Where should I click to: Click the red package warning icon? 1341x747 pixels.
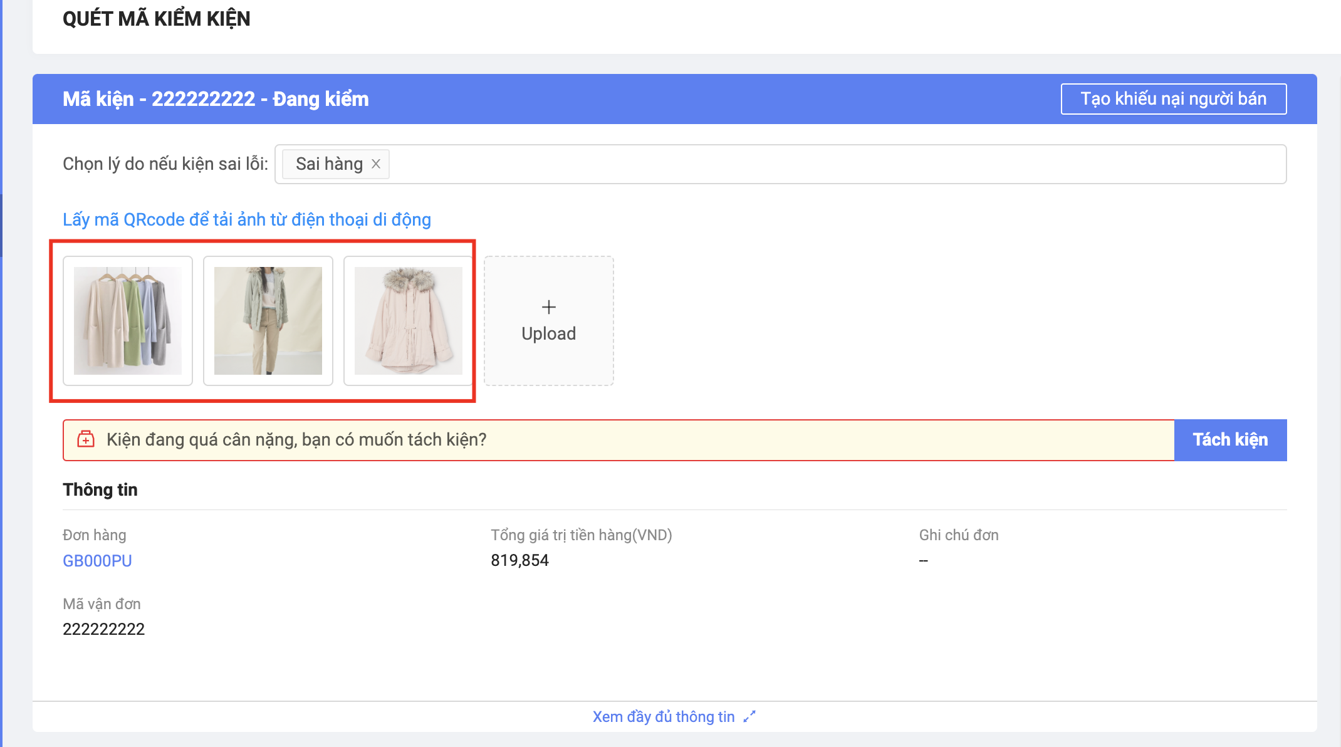coord(86,439)
